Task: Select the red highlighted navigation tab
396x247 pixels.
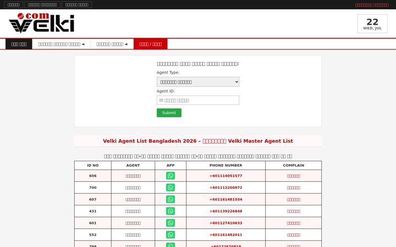Action: (x=151, y=44)
